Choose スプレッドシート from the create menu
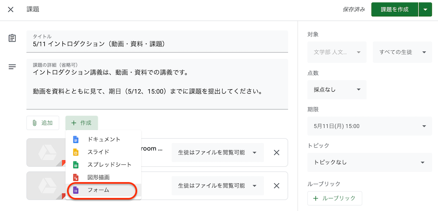The image size is (438, 211). pyautogui.click(x=103, y=165)
